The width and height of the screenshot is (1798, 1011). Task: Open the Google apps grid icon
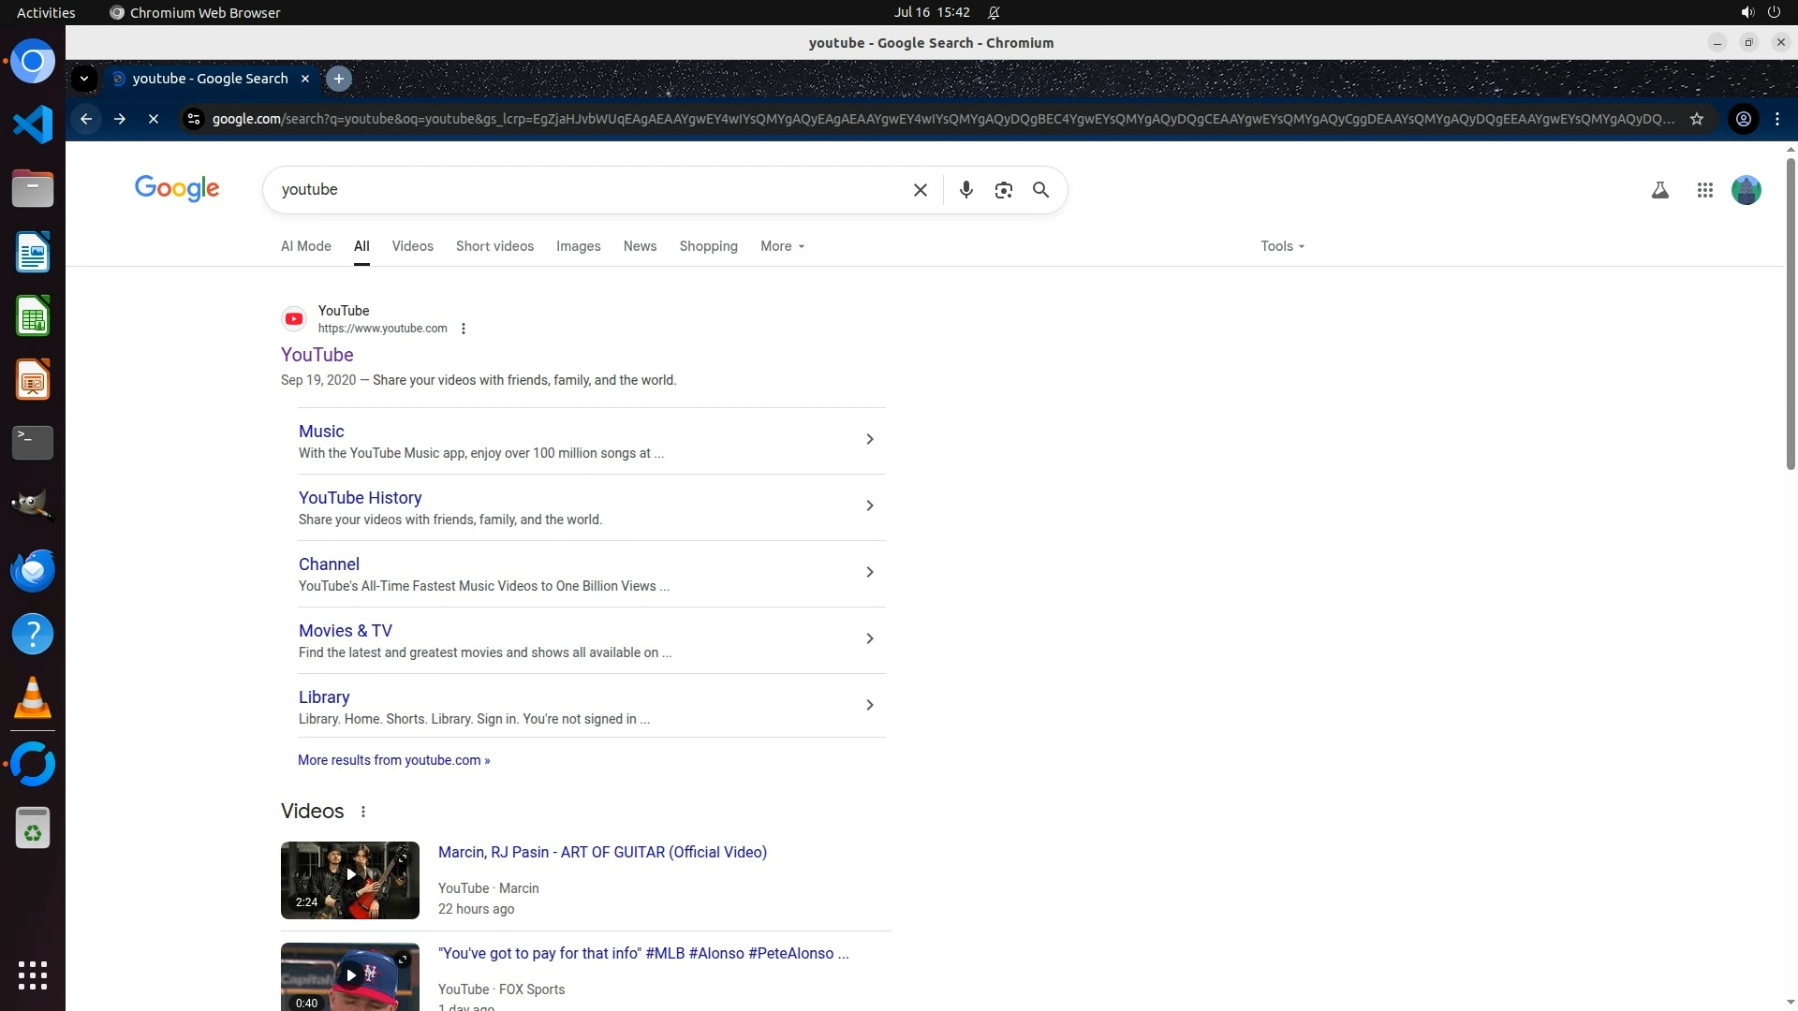coord(1704,190)
